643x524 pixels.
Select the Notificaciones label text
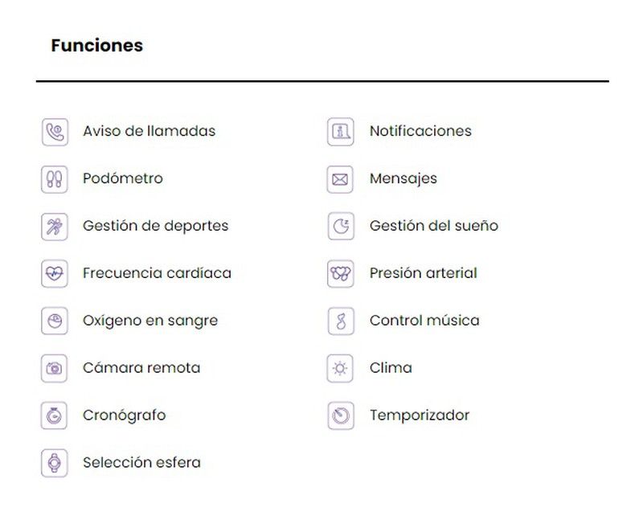click(420, 131)
